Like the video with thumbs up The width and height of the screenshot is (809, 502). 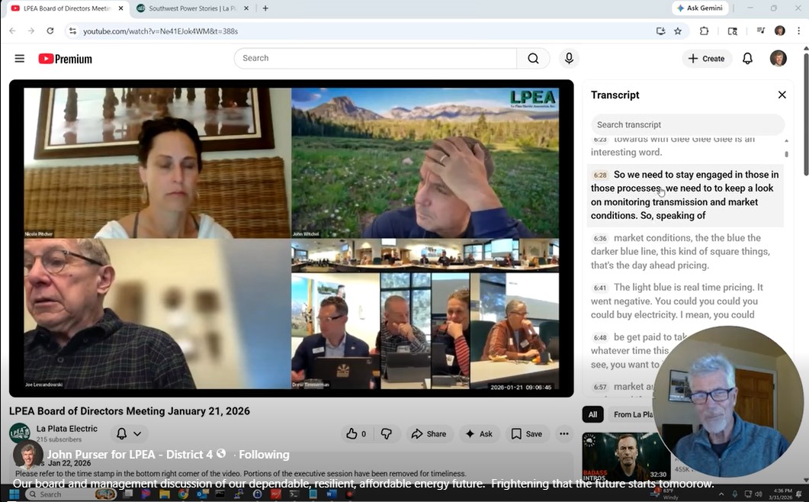[356, 434]
